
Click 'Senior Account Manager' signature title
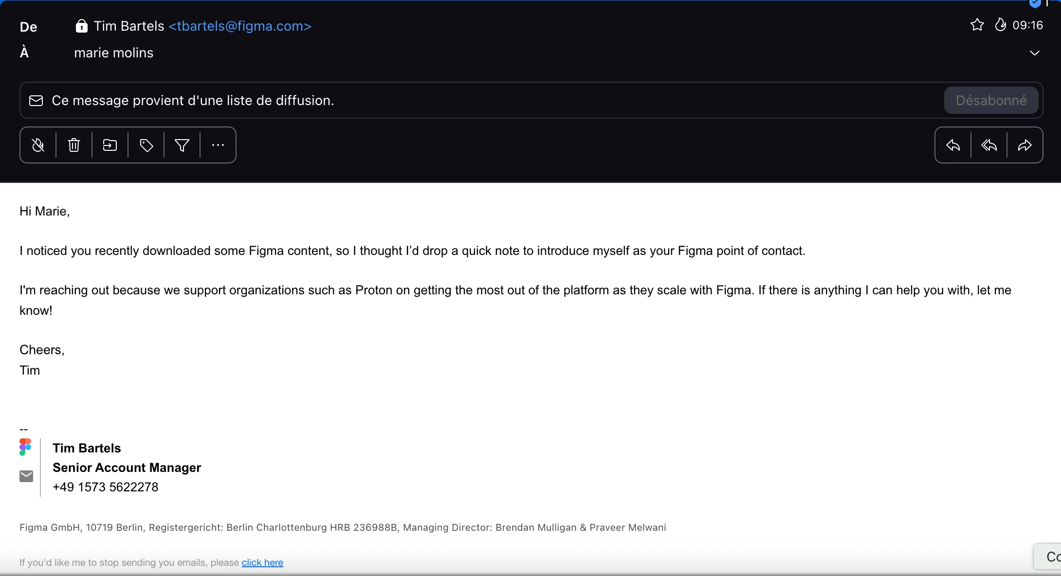point(127,468)
